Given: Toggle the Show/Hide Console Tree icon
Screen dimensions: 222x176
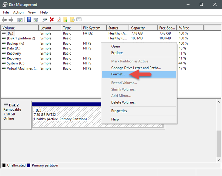Looking at the screenshot, I should tap(20, 20).
